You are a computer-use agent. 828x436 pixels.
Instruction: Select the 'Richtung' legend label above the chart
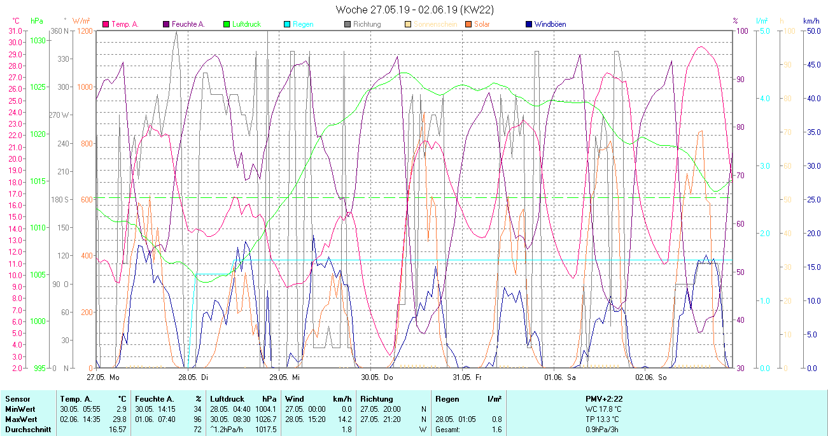click(367, 24)
